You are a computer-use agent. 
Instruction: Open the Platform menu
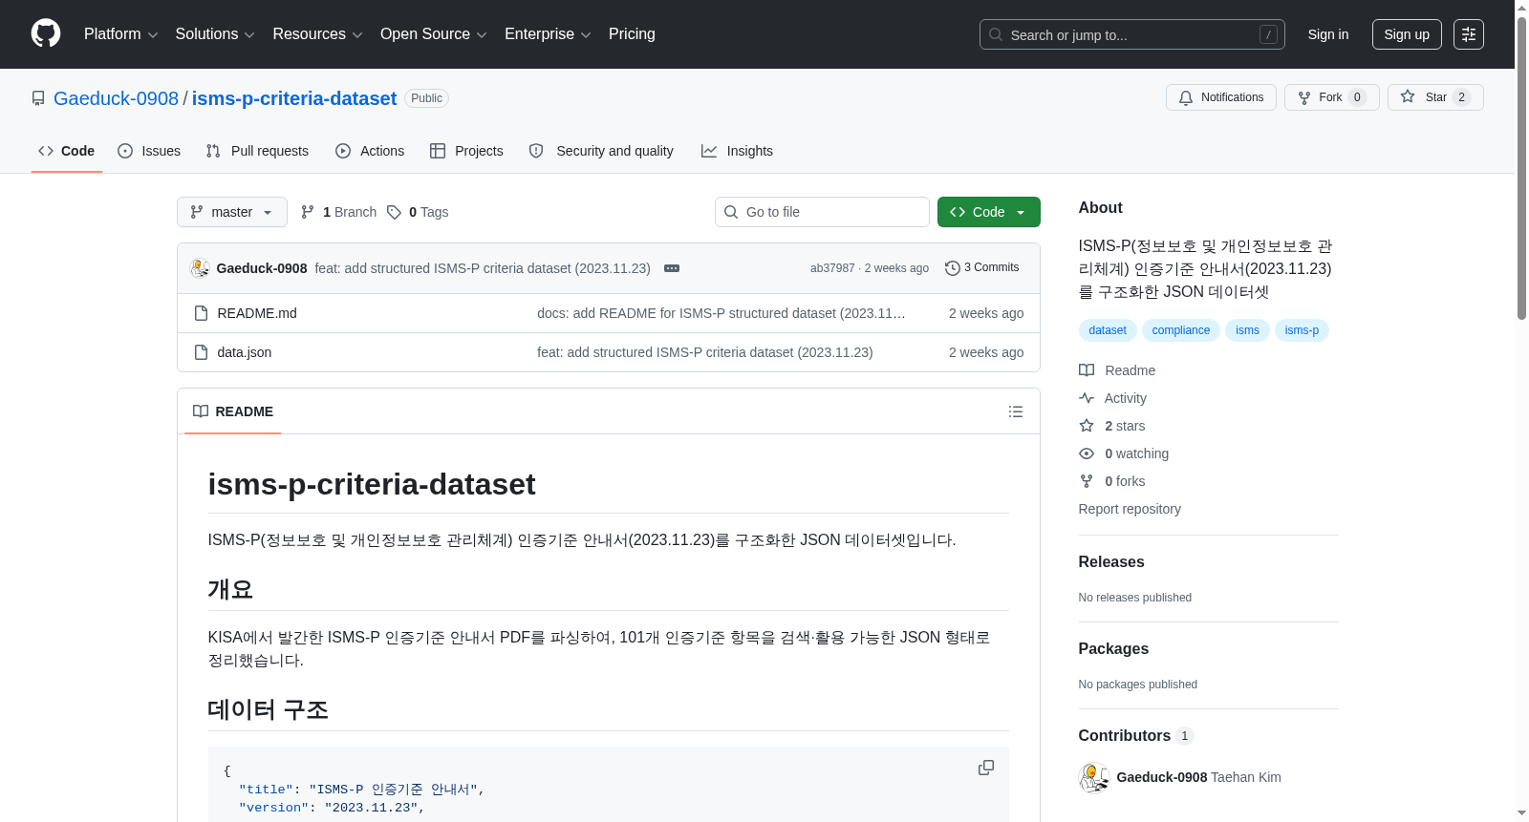[x=120, y=34]
